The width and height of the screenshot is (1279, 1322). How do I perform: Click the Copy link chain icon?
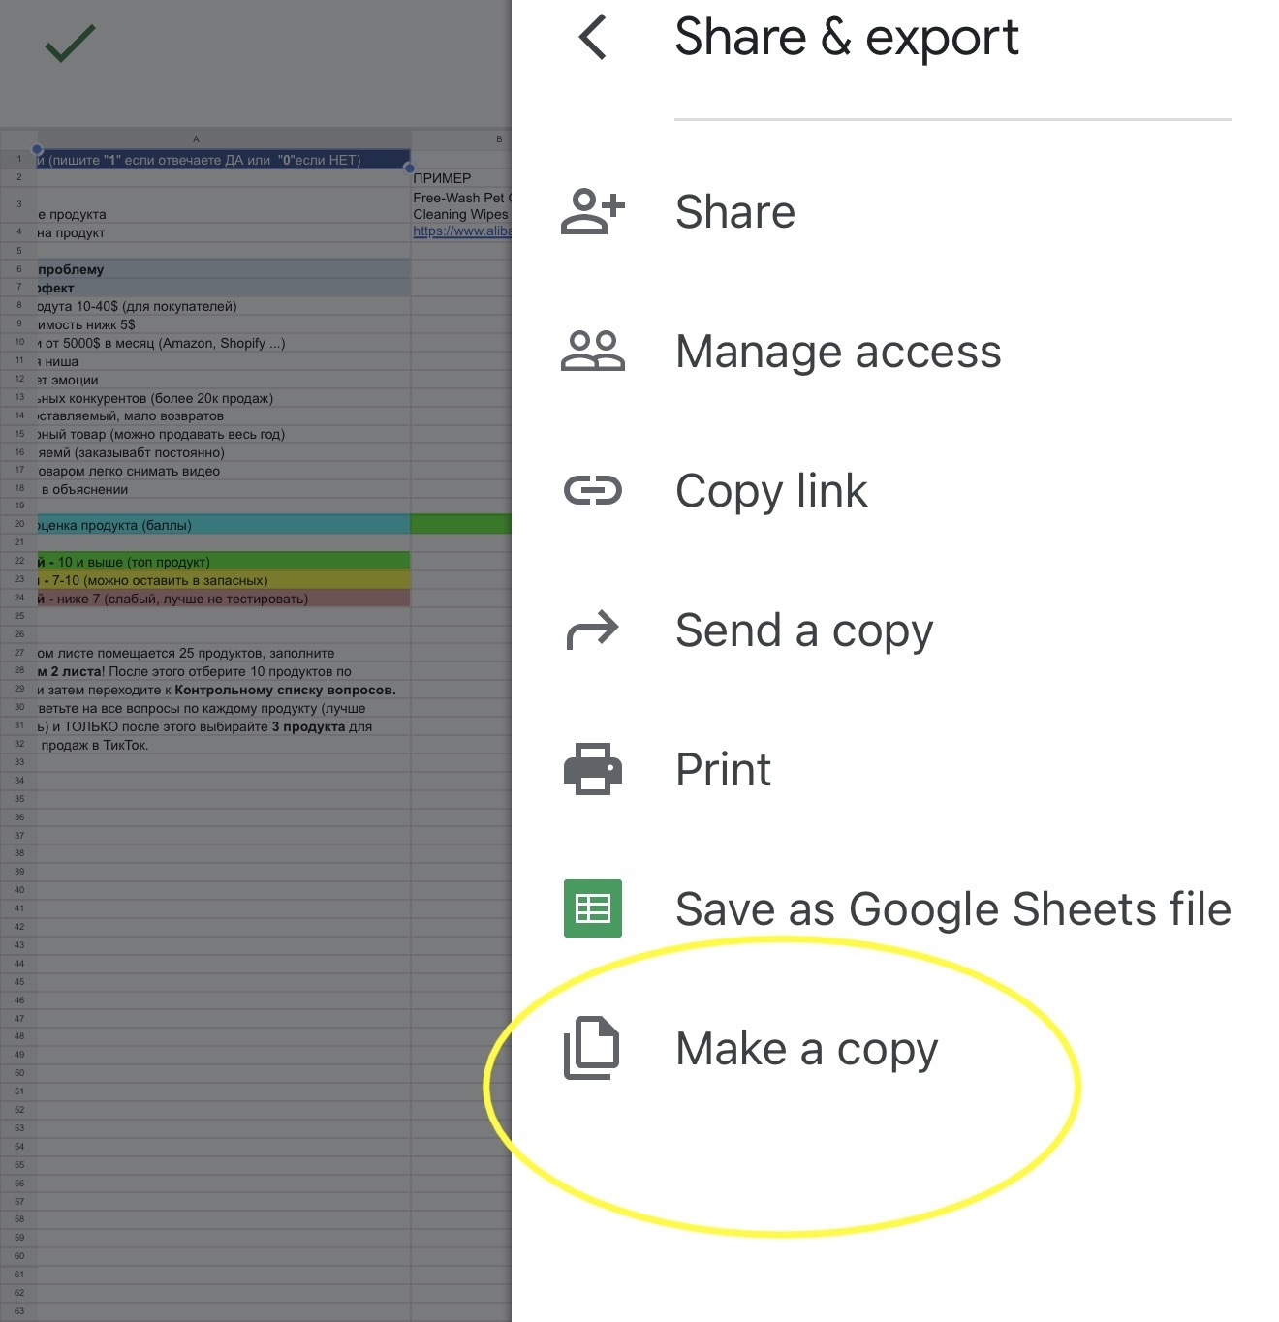[592, 491]
